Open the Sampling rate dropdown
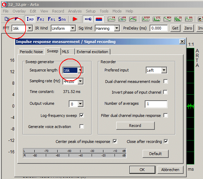The height and width of the screenshot is (179, 203). click(x=81, y=81)
